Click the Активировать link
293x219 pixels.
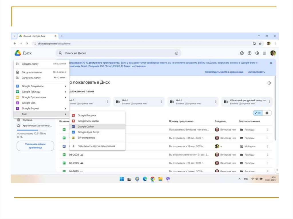tap(257, 72)
